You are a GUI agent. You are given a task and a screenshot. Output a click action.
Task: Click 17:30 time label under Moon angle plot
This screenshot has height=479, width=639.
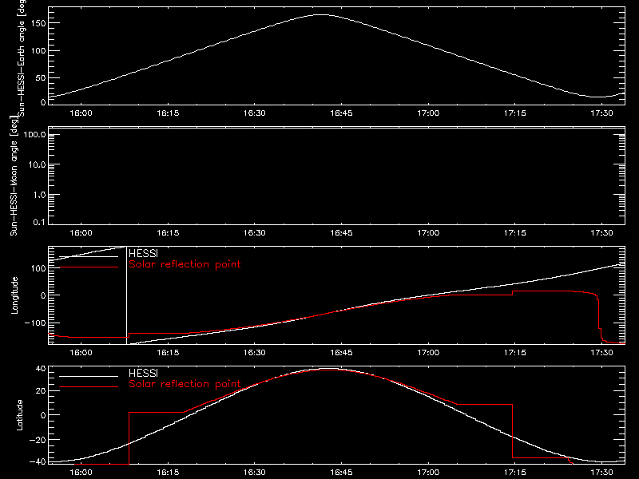pyautogui.click(x=601, y=233)
